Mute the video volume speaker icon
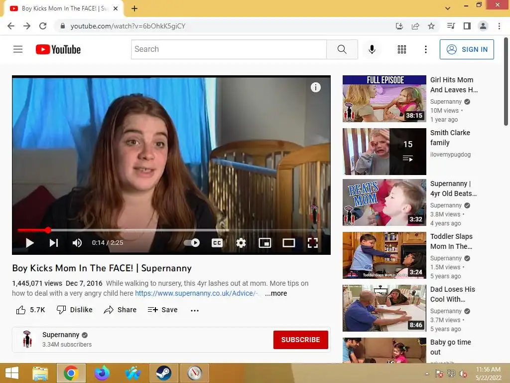Image resolution: width=510 pixels, height=383 pixels. click(x=77, y=243)
